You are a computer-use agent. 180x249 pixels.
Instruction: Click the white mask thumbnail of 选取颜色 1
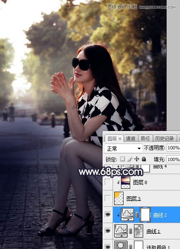pos(139,245)
